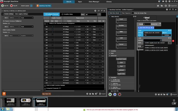Click the red error icon beside SCPI block

click(x=173, y=41)
